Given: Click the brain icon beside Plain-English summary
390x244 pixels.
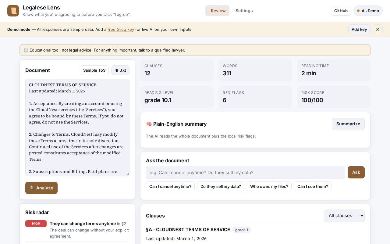Looking at the screenshot, I should point(149,124).
